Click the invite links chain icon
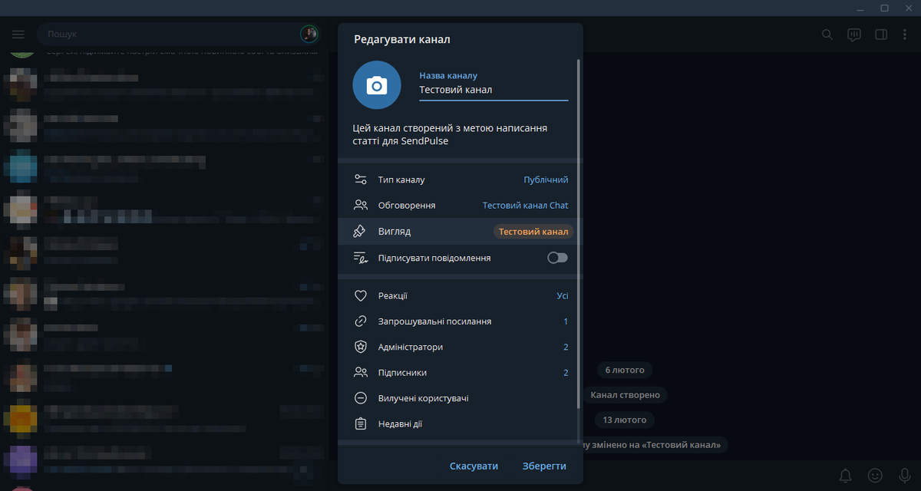This screenshot has width=921, height=491. pos(361,321)
